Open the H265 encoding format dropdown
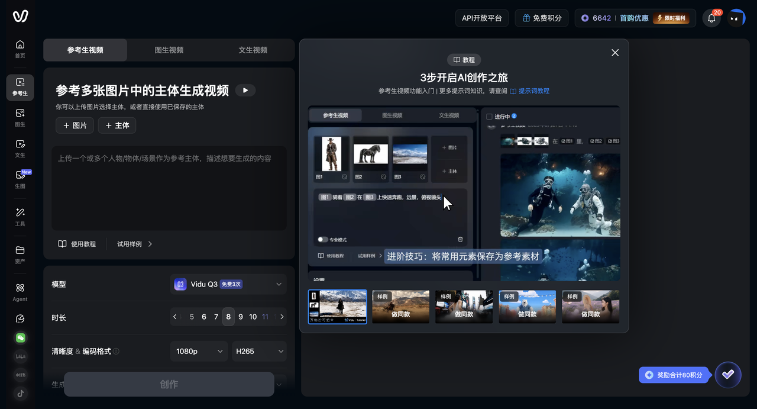The image size is (757, 409). click(x=258, y=351)
